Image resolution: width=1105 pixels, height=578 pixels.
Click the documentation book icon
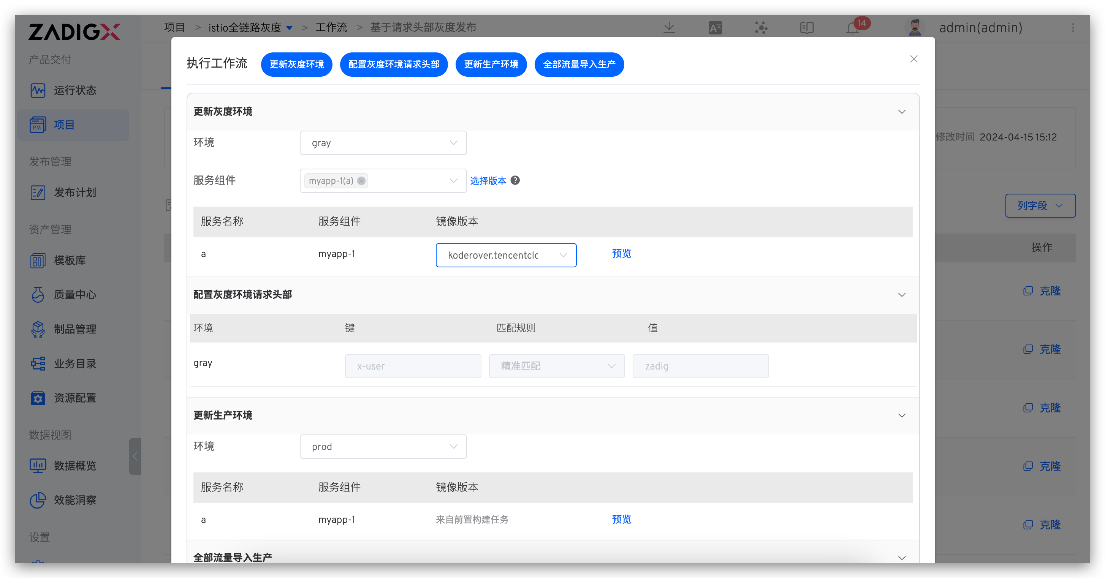tap(806, 28)
